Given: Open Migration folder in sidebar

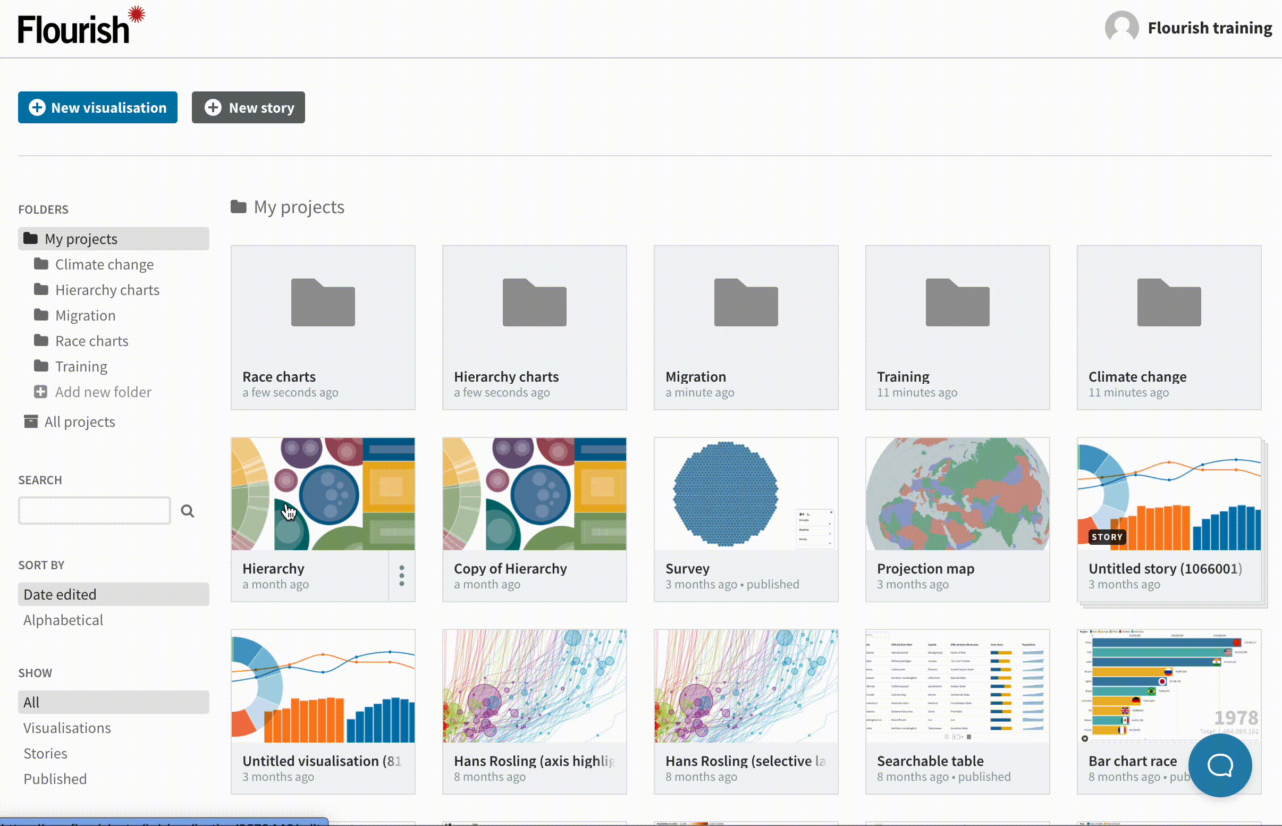Looking at the screenshot, I should [85, 315].
